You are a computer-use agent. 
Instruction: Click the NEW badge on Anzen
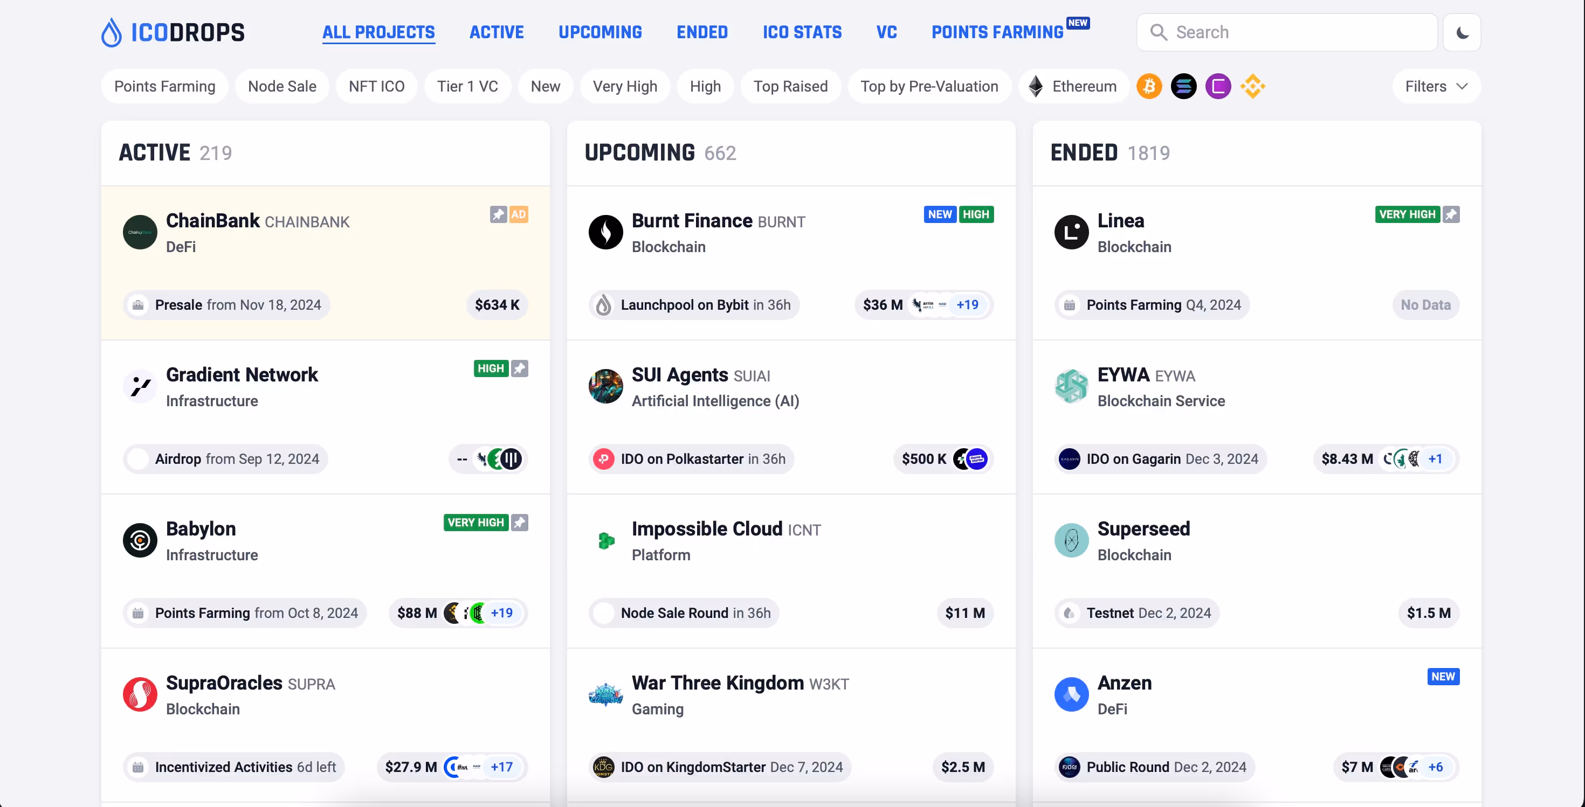[x=1444, y=676]
